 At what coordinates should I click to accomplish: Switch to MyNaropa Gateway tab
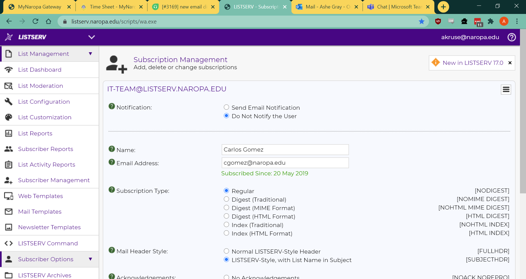(39, 7)
